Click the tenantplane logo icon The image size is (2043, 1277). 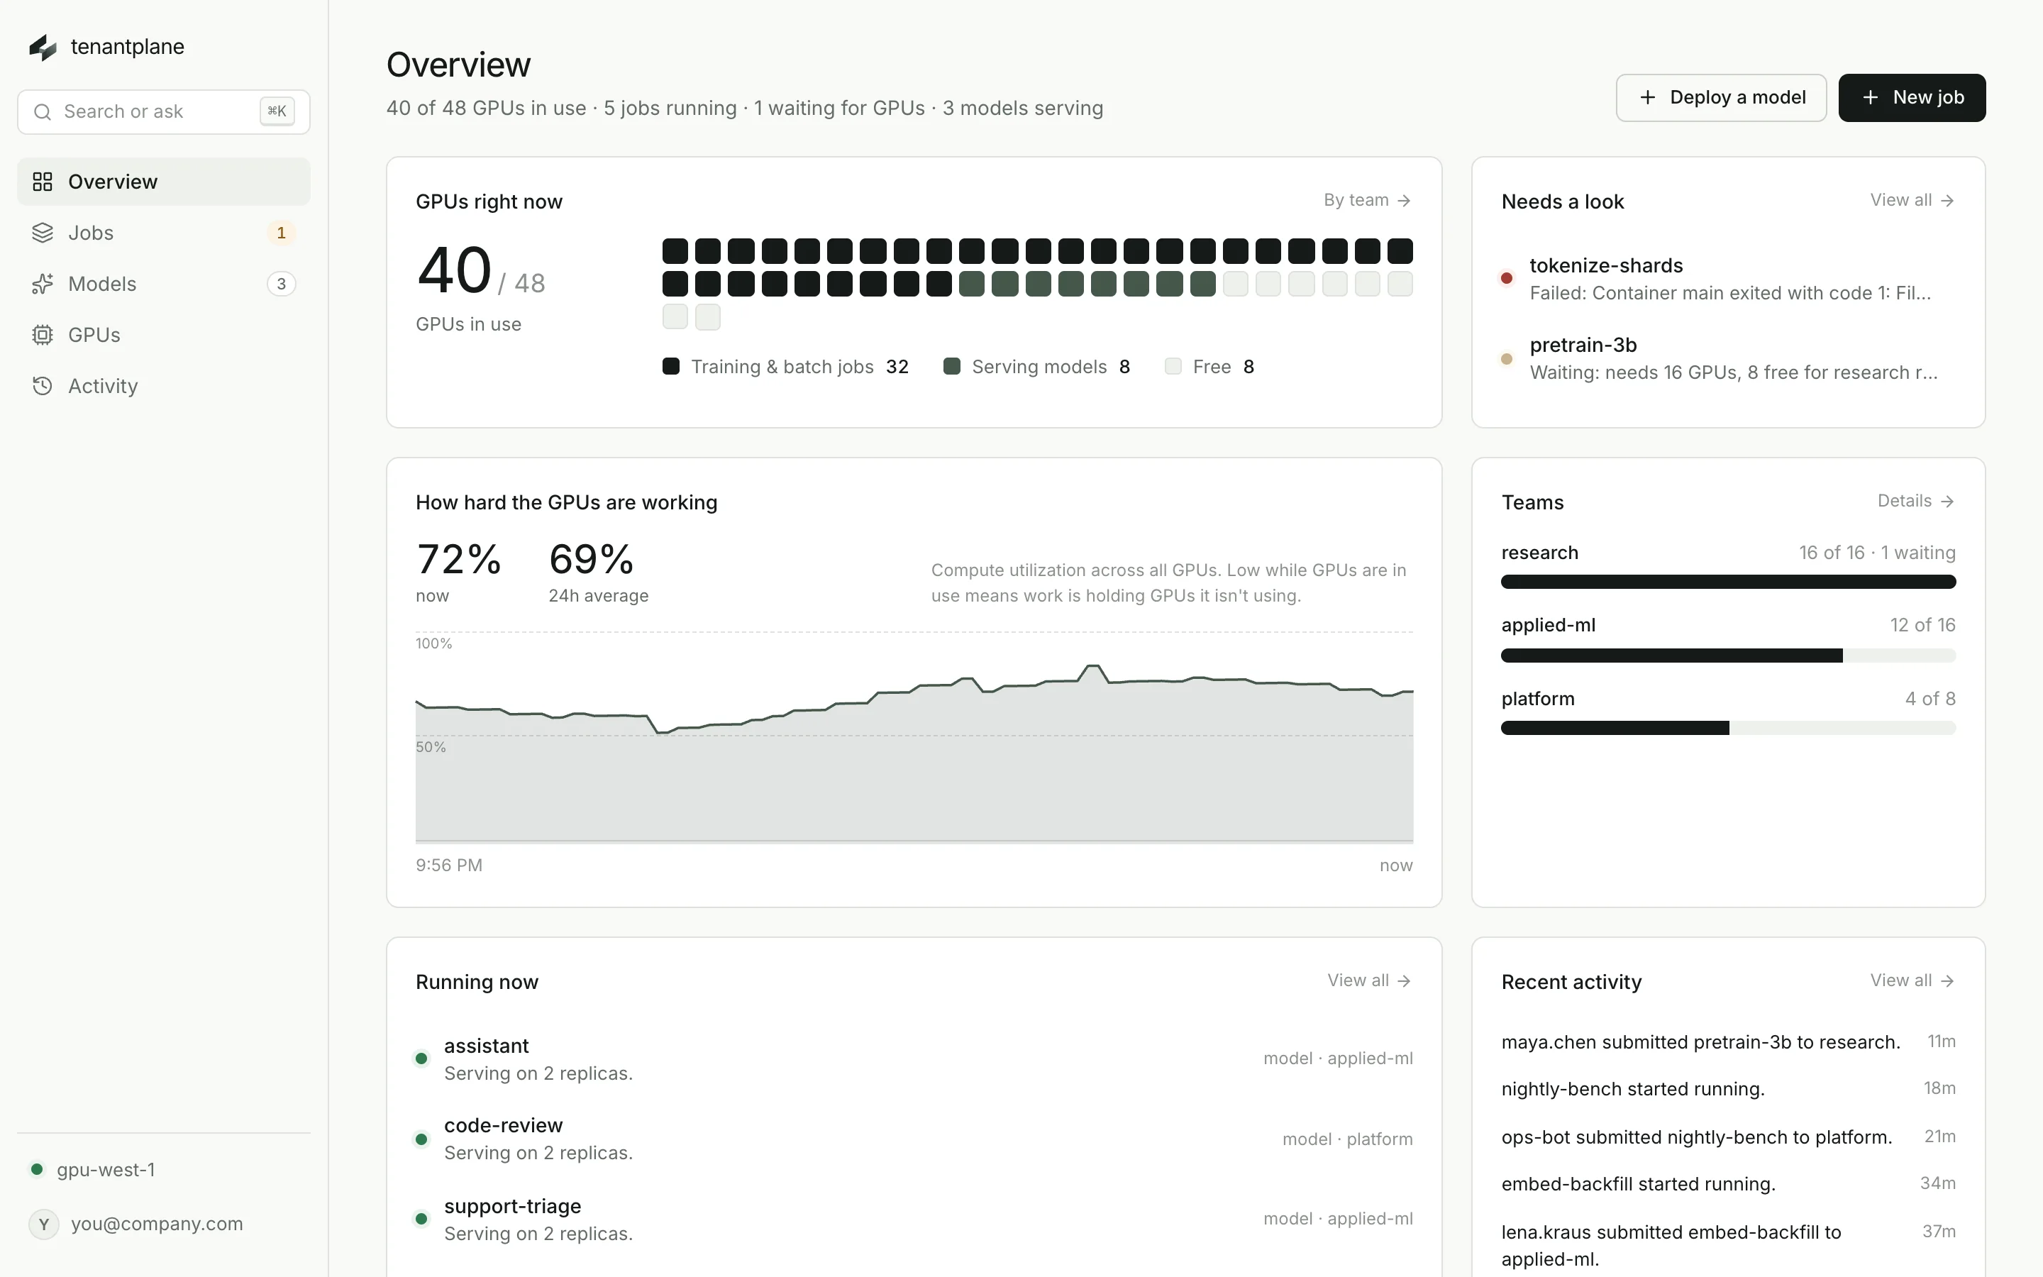click(43, 48)
